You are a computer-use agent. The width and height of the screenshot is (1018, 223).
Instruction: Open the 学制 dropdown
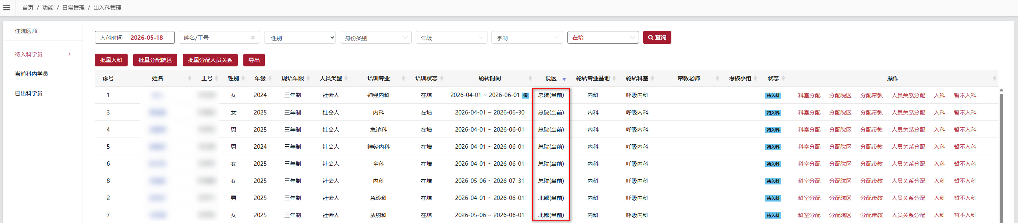point(527,37)
